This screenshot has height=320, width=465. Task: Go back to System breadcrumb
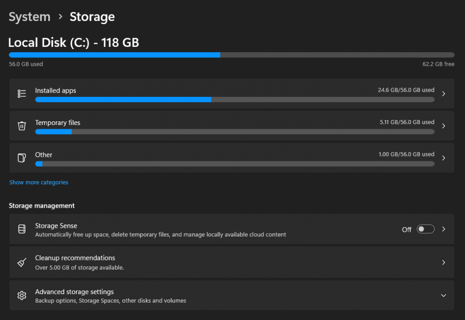pos(30,17)
